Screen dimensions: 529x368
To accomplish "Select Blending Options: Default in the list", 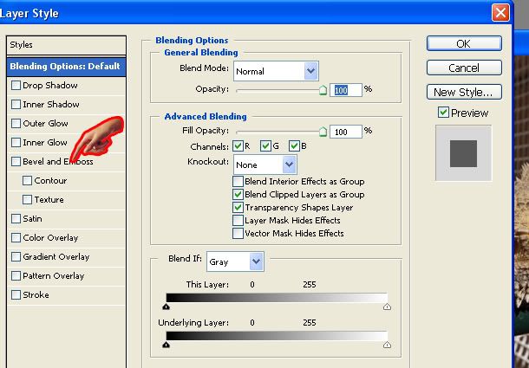I will coord(66,67).
